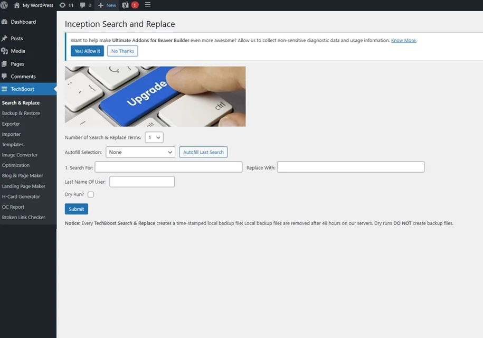The height and width of the screenshot is (338, 483).
Task: Open the comments bubble icon in admin bar
Action: click(x=82, y=5)
